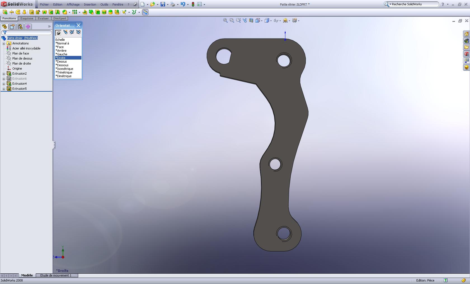This screenshot has width=470, height=284.
Task: Expand the Extrusion5 feature node
Action: point(4,89)
